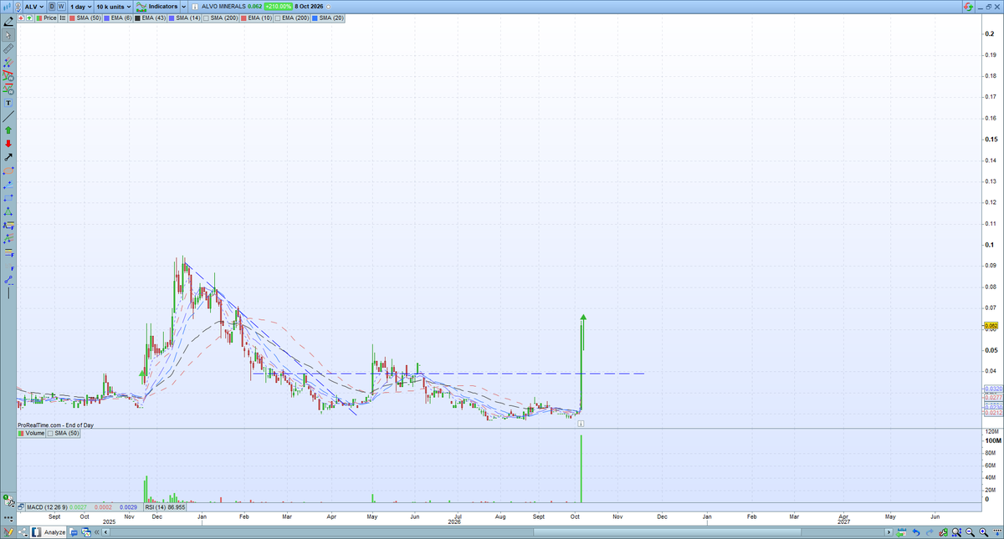The image size is (1004, 539).
Task: Open chart settings wrench icon
Action: coord(944,532)
